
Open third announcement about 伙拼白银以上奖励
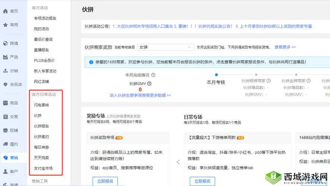coord(274,26)
